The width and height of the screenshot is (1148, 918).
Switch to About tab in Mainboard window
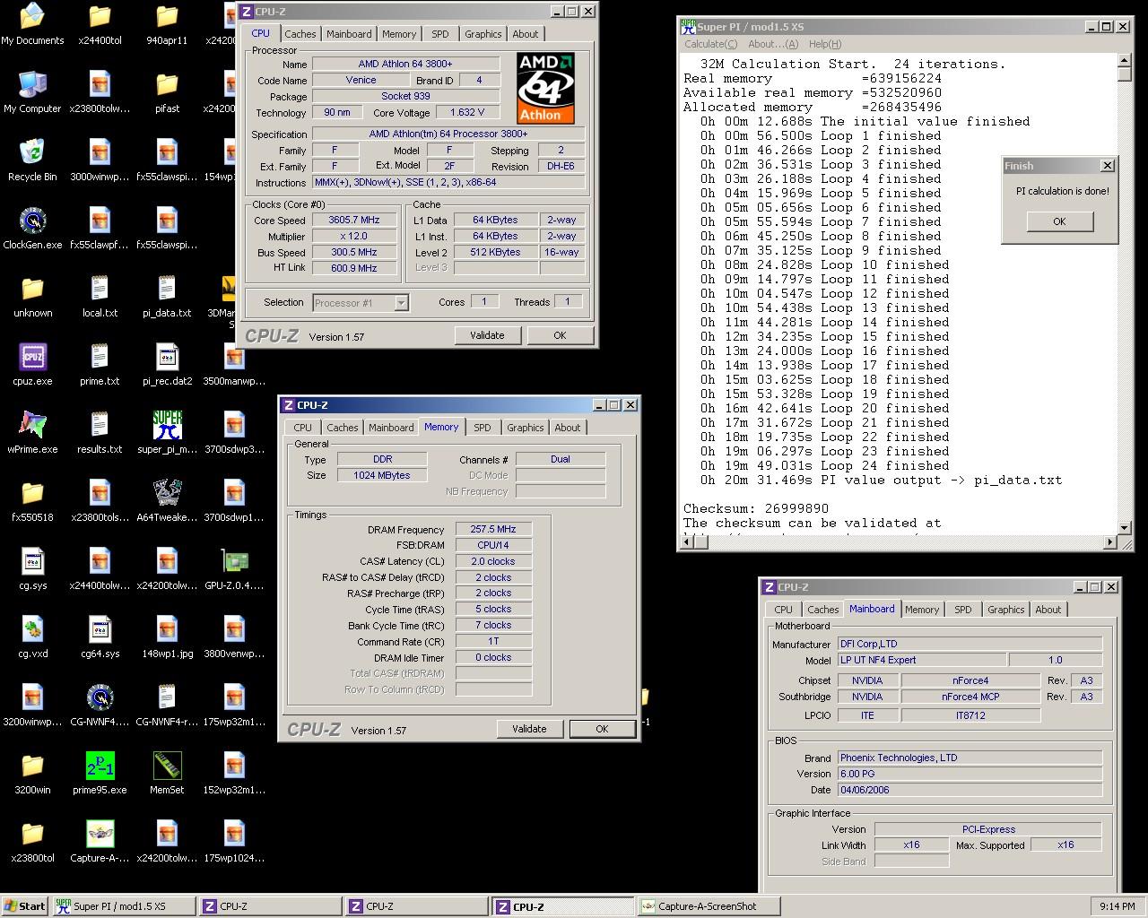tap(1048, 610)
